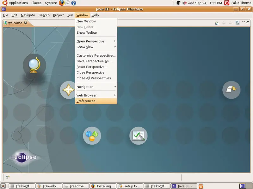253x189 pixels.
Task: Click the navigate forward arrow in Welcome toolbar
Action: point(231,23)
